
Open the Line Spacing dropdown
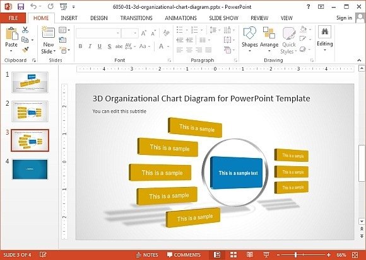pyautogui.click(x=215, y=30)
